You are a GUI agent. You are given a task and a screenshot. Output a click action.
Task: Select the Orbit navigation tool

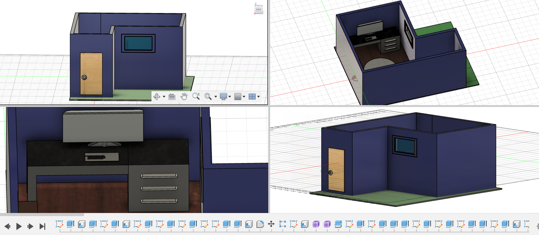pyautogui.click(x=157, y=96)
